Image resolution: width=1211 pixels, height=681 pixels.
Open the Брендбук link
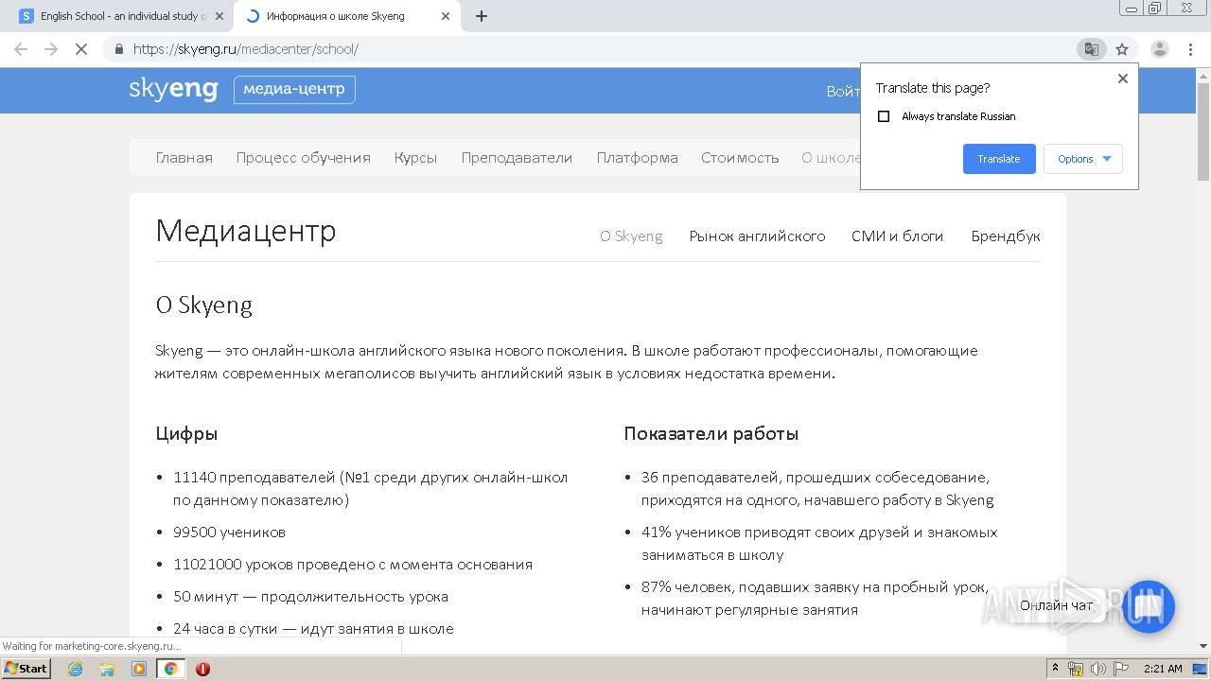[1006, 236]
